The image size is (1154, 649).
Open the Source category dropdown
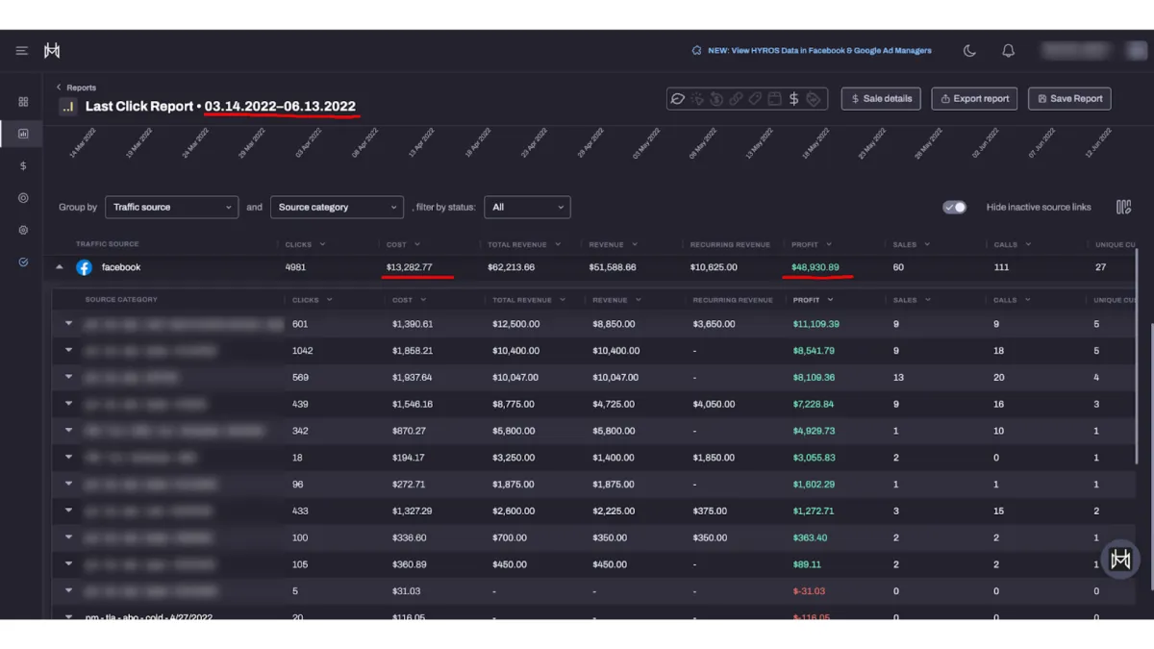point(337,208)
